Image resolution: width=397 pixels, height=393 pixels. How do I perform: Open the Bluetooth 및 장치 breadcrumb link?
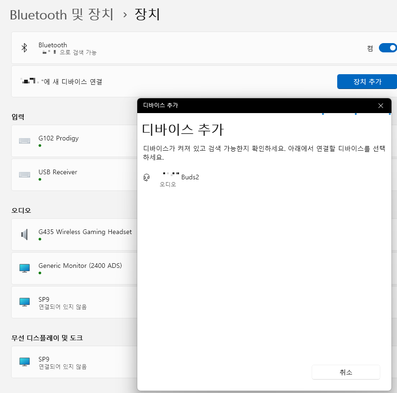click(x=61, y=14)
